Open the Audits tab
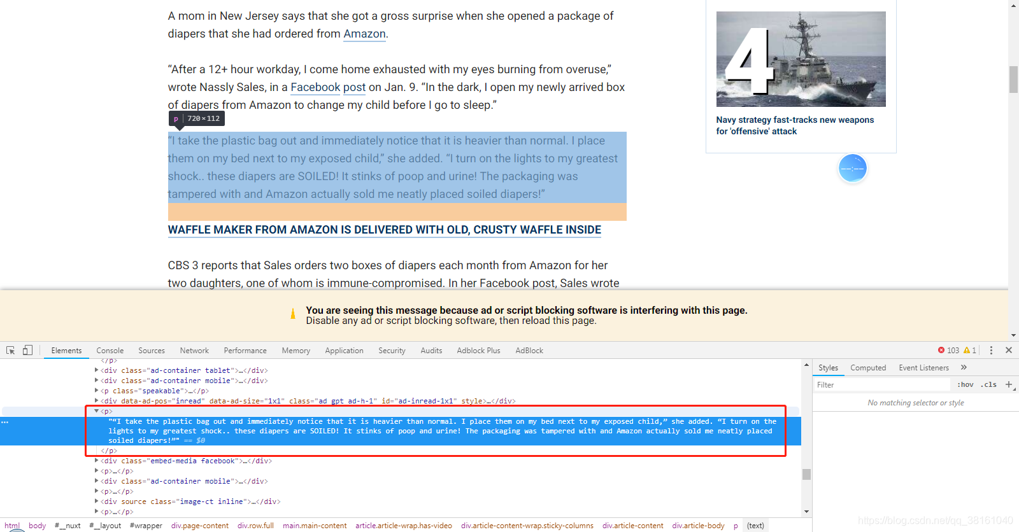 click(431, 351)
